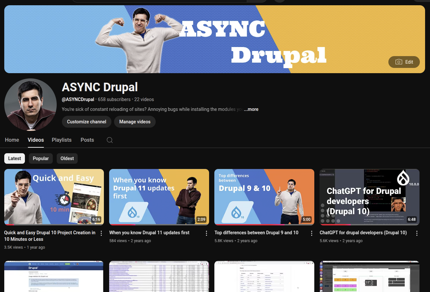
Task: Open three-dot menu for Top differences video
Action: pyautogui.click(x=312, y=233)
